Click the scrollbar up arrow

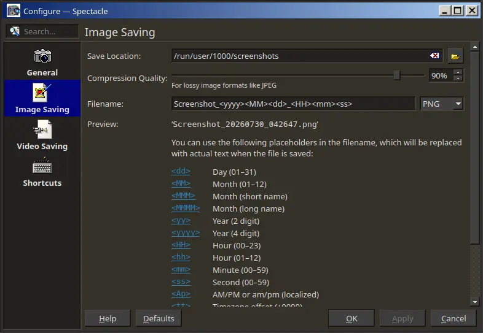coord(474,47)
